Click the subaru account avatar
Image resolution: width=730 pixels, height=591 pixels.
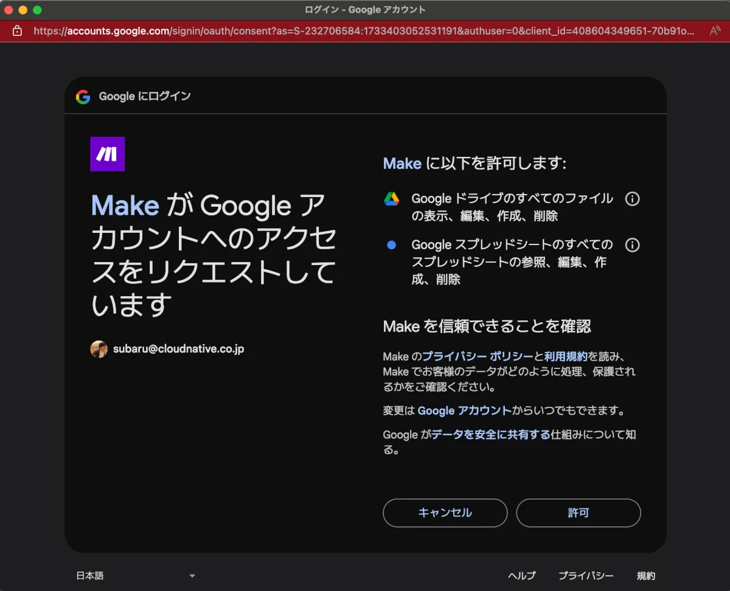point(99,349)
